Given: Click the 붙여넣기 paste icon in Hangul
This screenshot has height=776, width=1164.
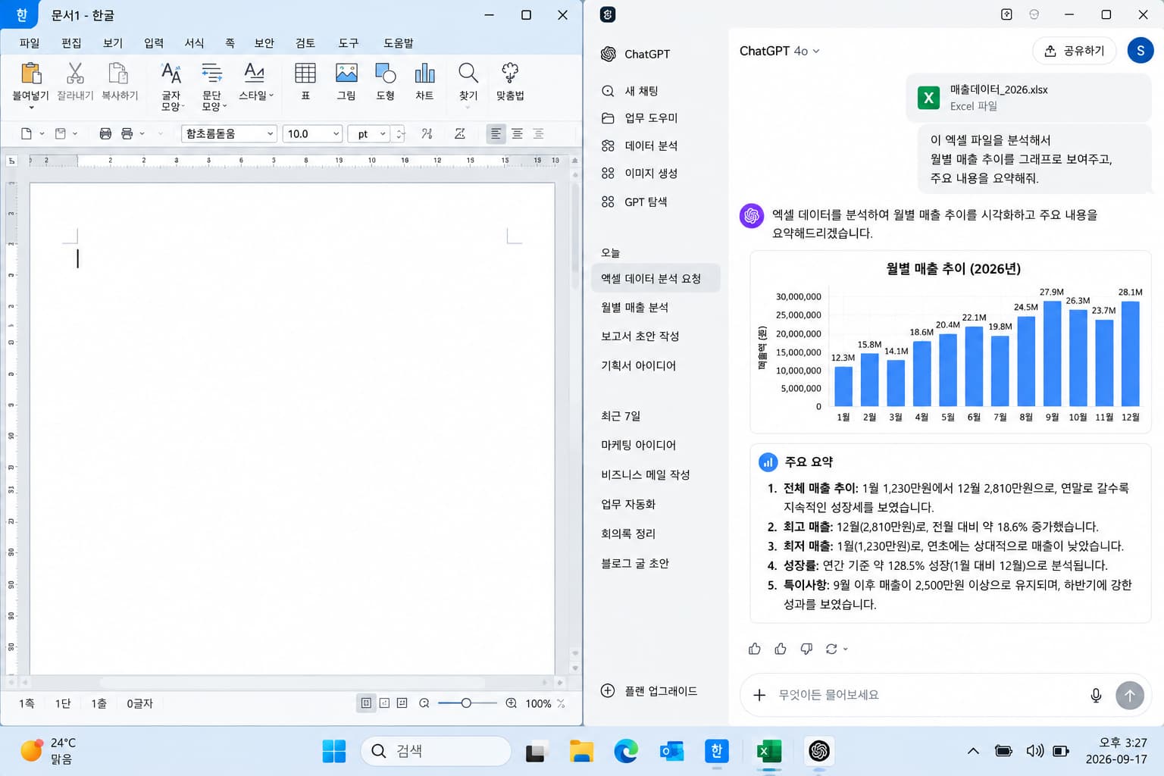Looking at the screenshot, I should pos(31,74).
